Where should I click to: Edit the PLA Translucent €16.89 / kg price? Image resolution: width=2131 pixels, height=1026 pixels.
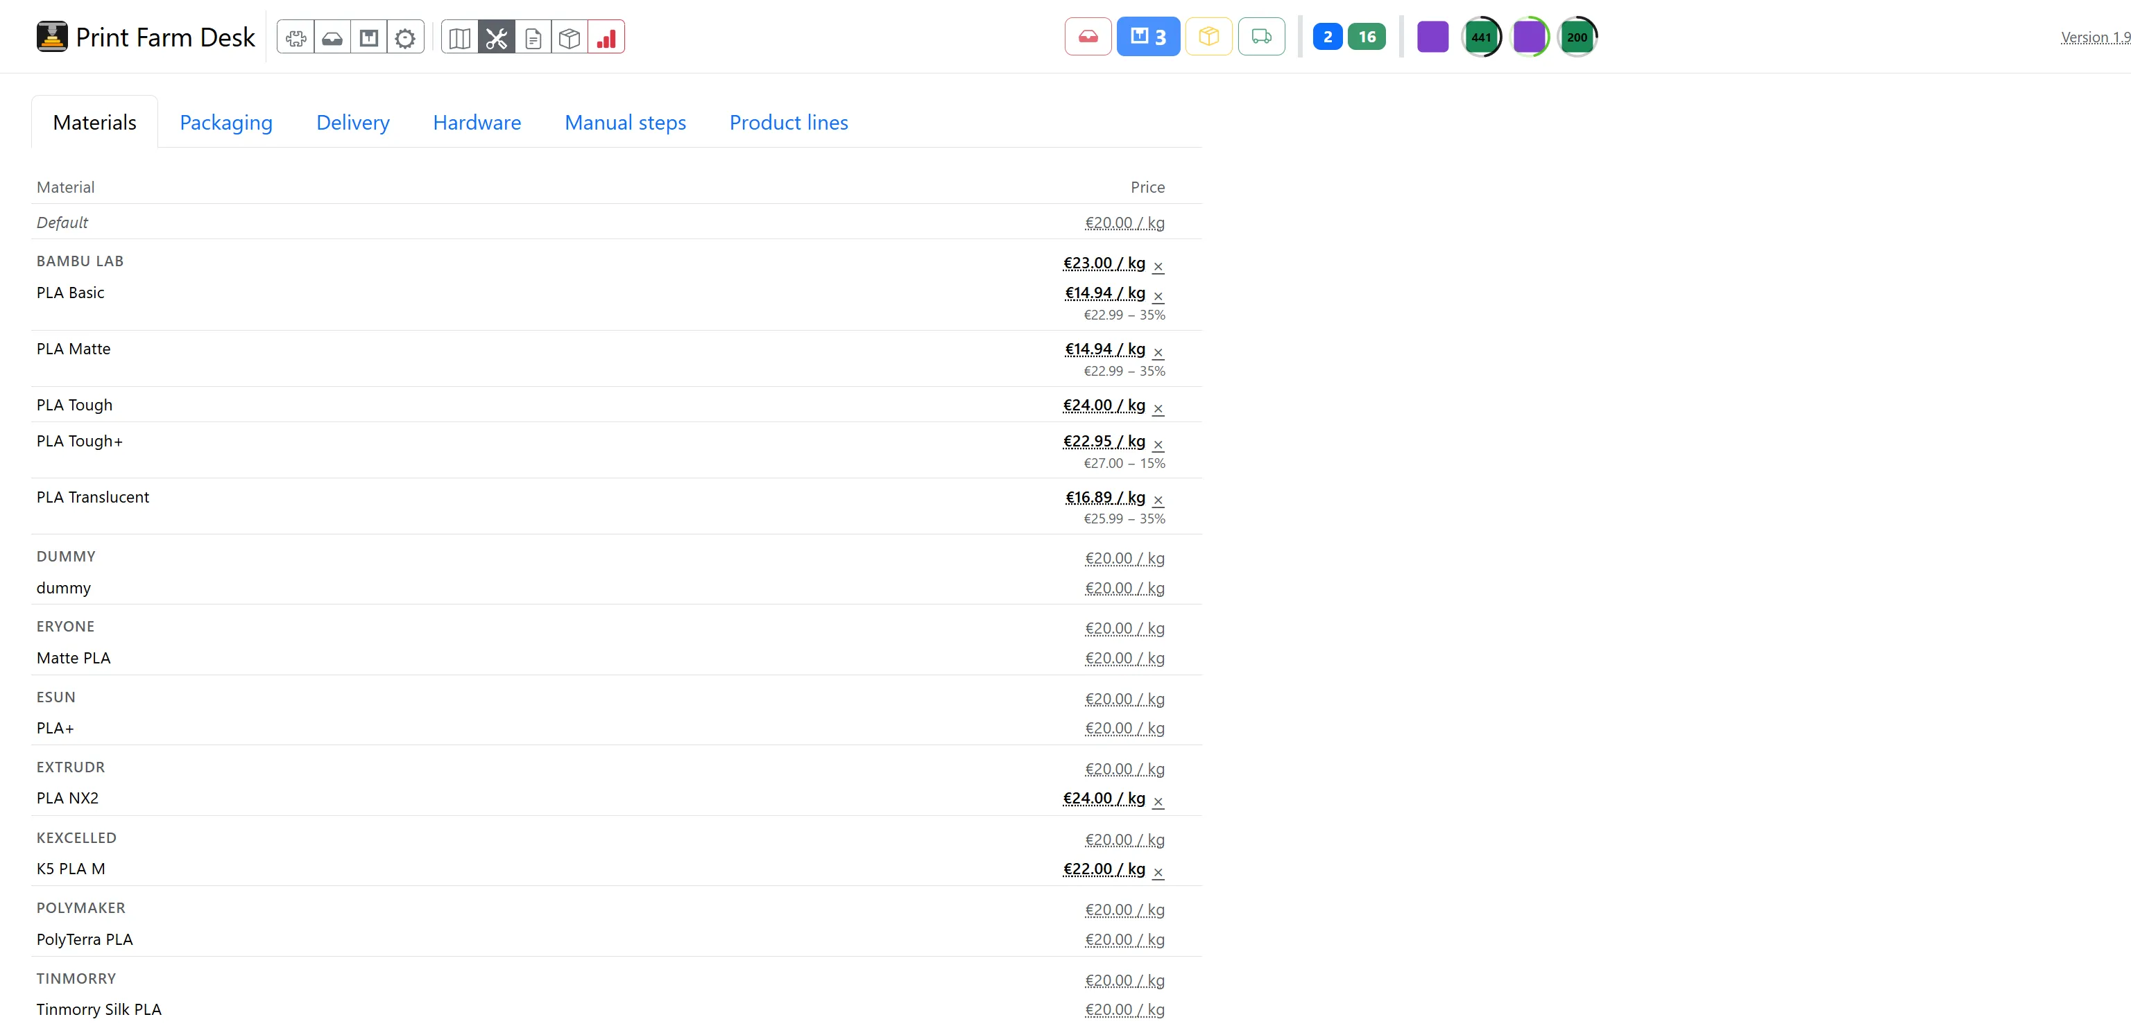[1105, 497]
